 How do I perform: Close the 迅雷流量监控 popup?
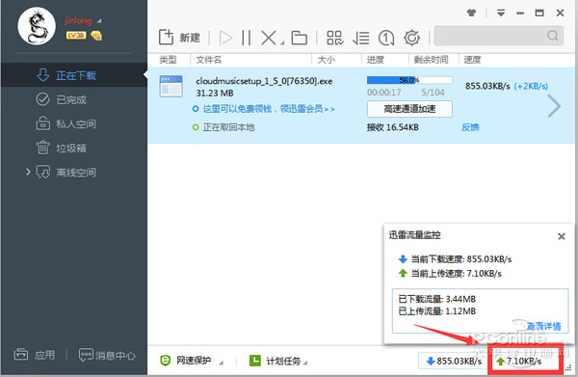[x=561, y=236]
